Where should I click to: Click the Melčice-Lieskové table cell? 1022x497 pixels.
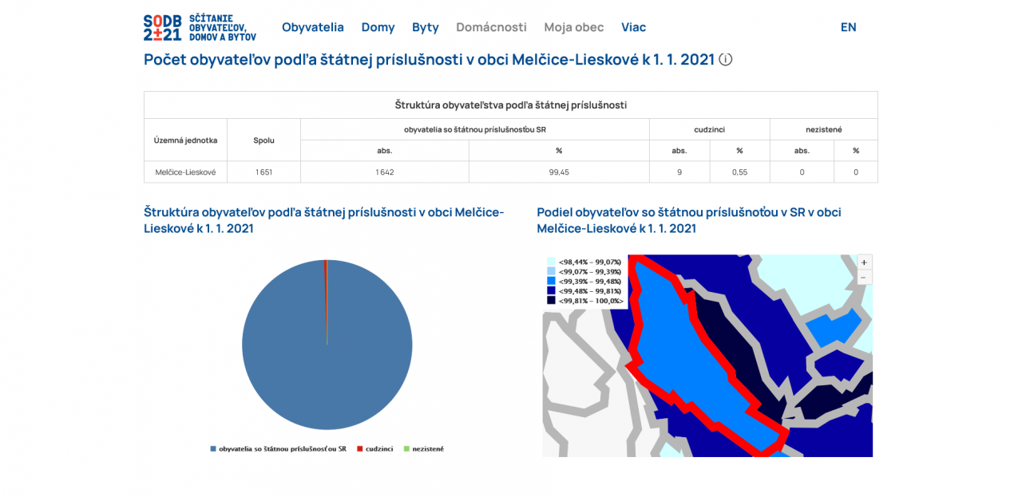(x=185, y=172)
